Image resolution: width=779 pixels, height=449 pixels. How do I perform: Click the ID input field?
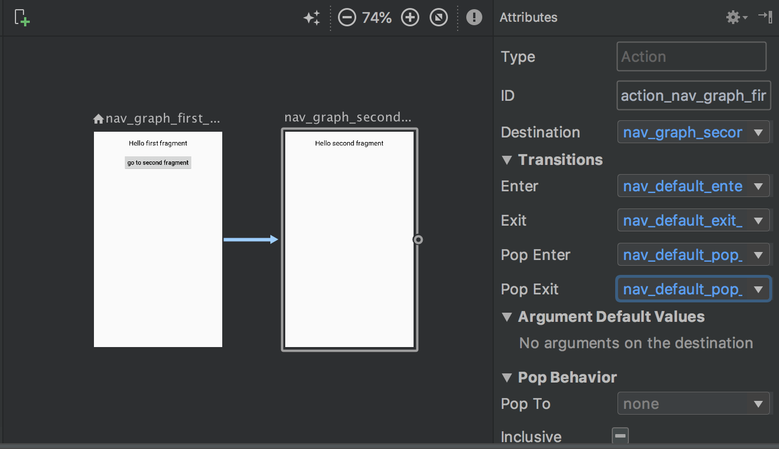click(693, 96)
